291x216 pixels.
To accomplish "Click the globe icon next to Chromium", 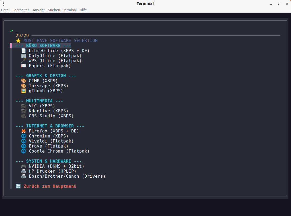I will click(24, 136).
